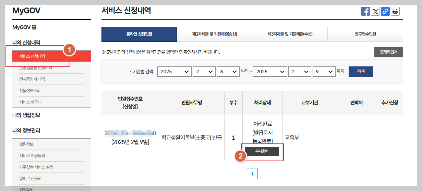Viewport: 422px width, 191px height.
Task: Click the 추가신청 column header
Action: [x=389, y=103]
